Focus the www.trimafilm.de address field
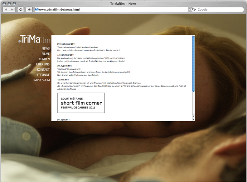 coord(111,9)
